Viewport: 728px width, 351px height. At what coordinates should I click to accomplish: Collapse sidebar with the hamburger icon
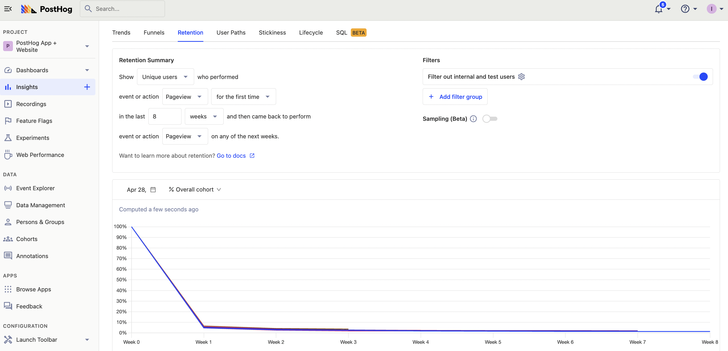coord(8,9)
